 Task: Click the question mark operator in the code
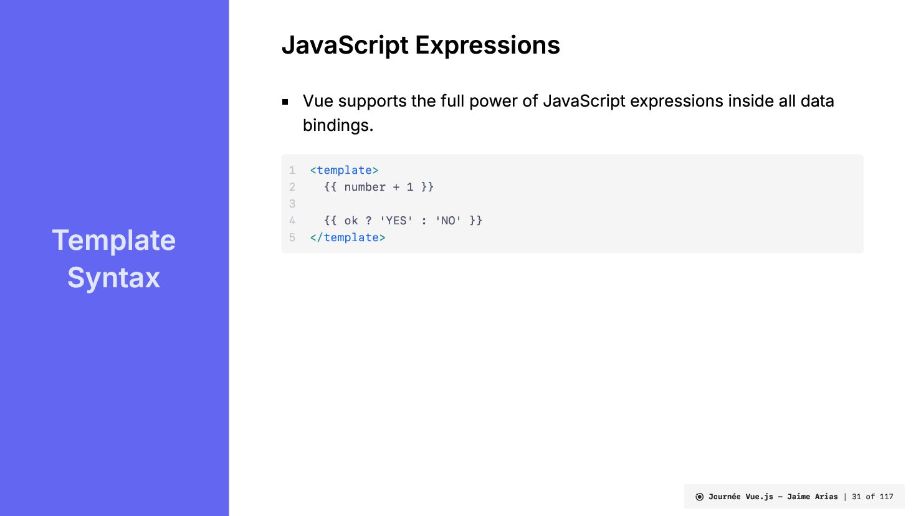coord(369,221)
